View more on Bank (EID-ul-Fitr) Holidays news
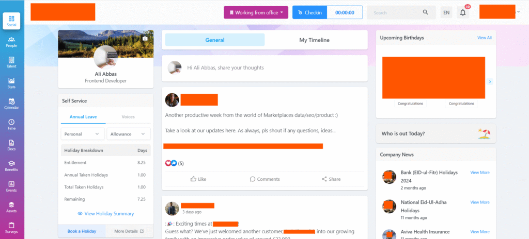The image size is (529, 239). click(x=480, y=173)
